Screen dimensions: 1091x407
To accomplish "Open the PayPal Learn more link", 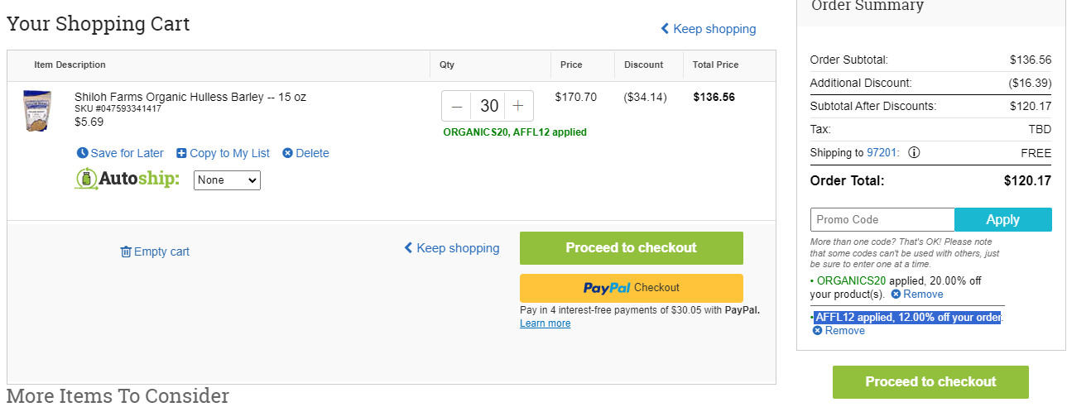I will click(x=545, y=323).
